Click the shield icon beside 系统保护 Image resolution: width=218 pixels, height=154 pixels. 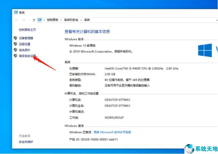[x=15, y=50]
